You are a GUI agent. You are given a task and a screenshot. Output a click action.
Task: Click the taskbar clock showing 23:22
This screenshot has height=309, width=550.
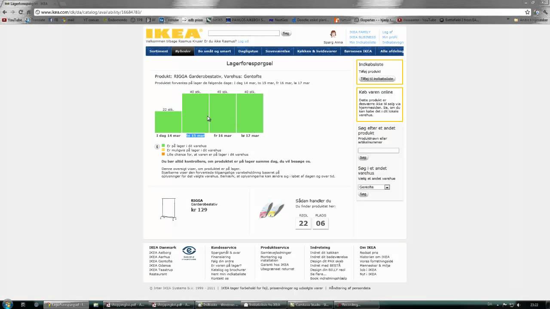pyautogui.click(x=534, y=305)
